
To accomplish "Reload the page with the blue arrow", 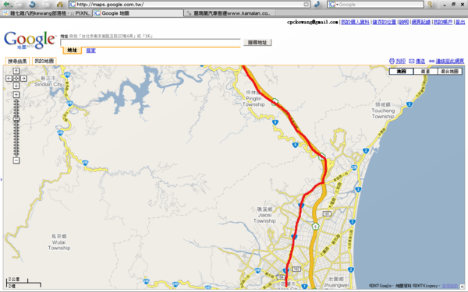I will click(32, 4).
